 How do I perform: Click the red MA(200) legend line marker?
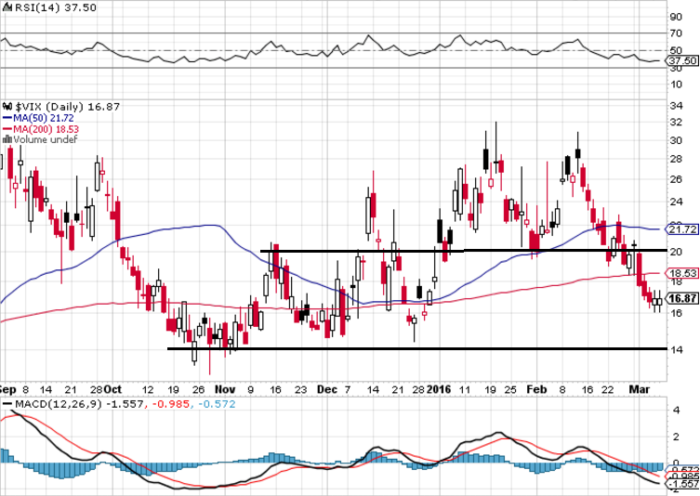coord(7,129)
